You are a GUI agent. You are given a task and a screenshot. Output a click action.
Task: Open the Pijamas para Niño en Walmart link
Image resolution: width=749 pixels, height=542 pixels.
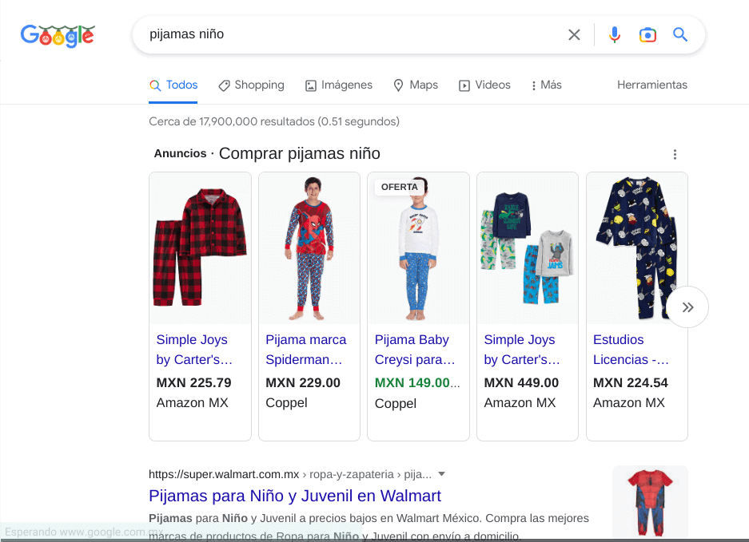[x=294, y=496]
